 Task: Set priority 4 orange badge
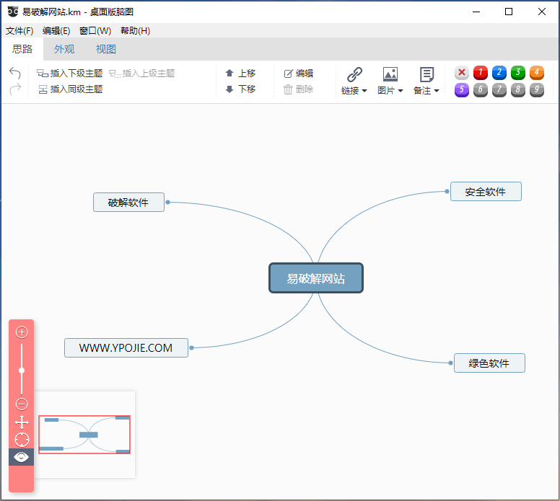coord(537,73)
